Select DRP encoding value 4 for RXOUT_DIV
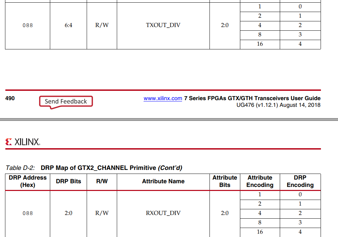338x237 pixels. click(x=300, y=232)
